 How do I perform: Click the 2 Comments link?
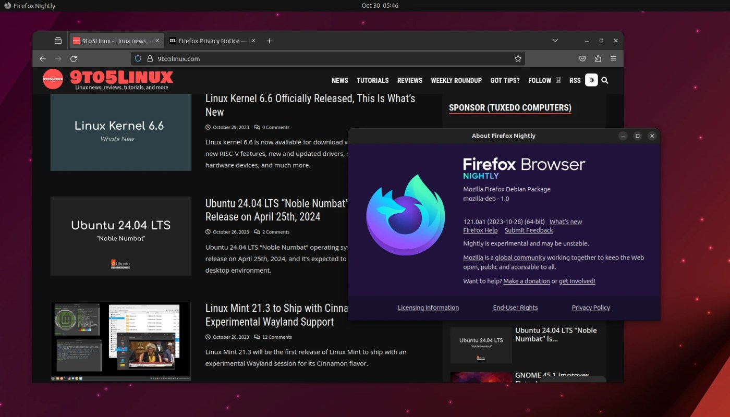276,232
